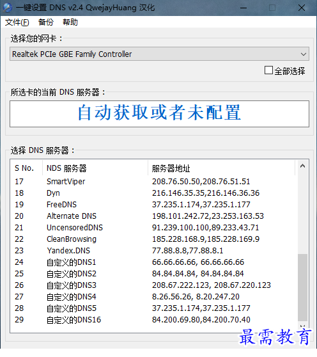This screenshot has width=317, height=357.
Task: Select the 自定义的DNS4 row
Action: (x=154, y=297)
